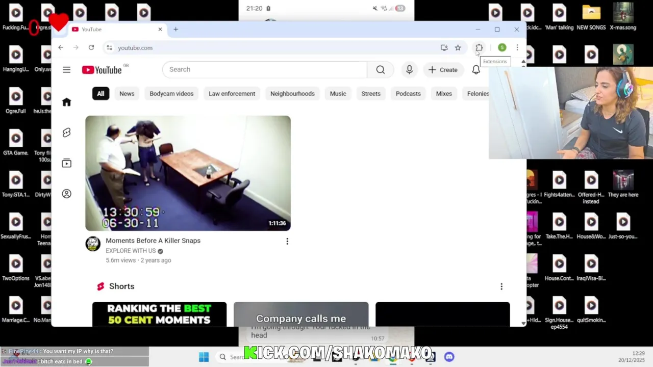The image size is (653, 367).
Task: Open Shorts in the YouTube sidebar
Action: click(x=66, y=133)
